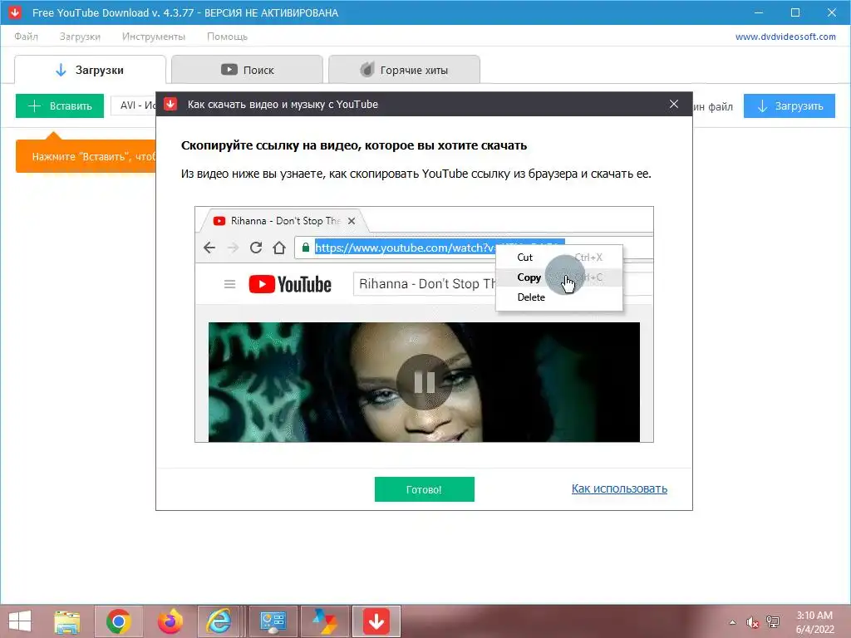Open the colorful shapes app taskbar icon
The height and width of the screenshot is (638, 851).
coord(325,621)
